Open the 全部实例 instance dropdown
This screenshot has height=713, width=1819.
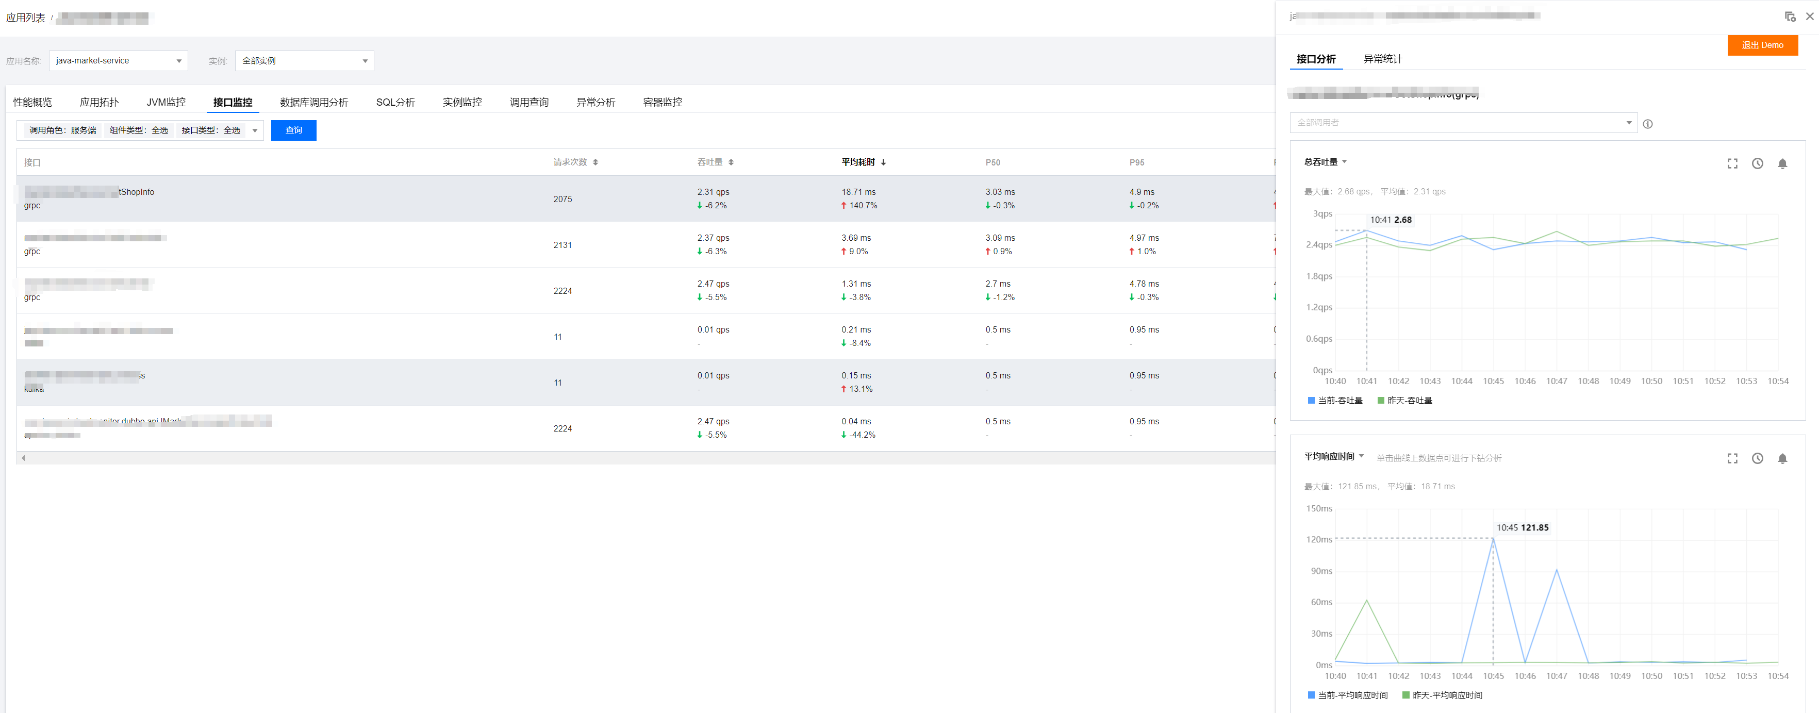pyautogui.click(x=304, y=61)
